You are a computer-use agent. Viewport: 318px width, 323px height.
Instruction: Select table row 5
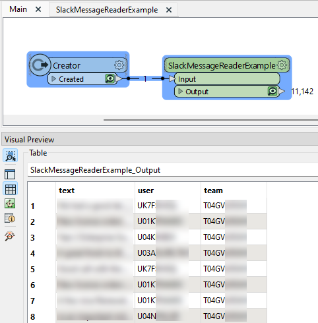coord(32,269)
